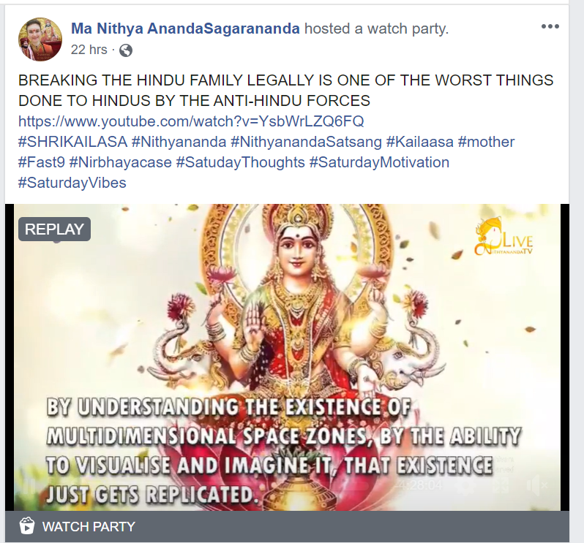Click the Watch Party popcorn icon

point(27,526)
